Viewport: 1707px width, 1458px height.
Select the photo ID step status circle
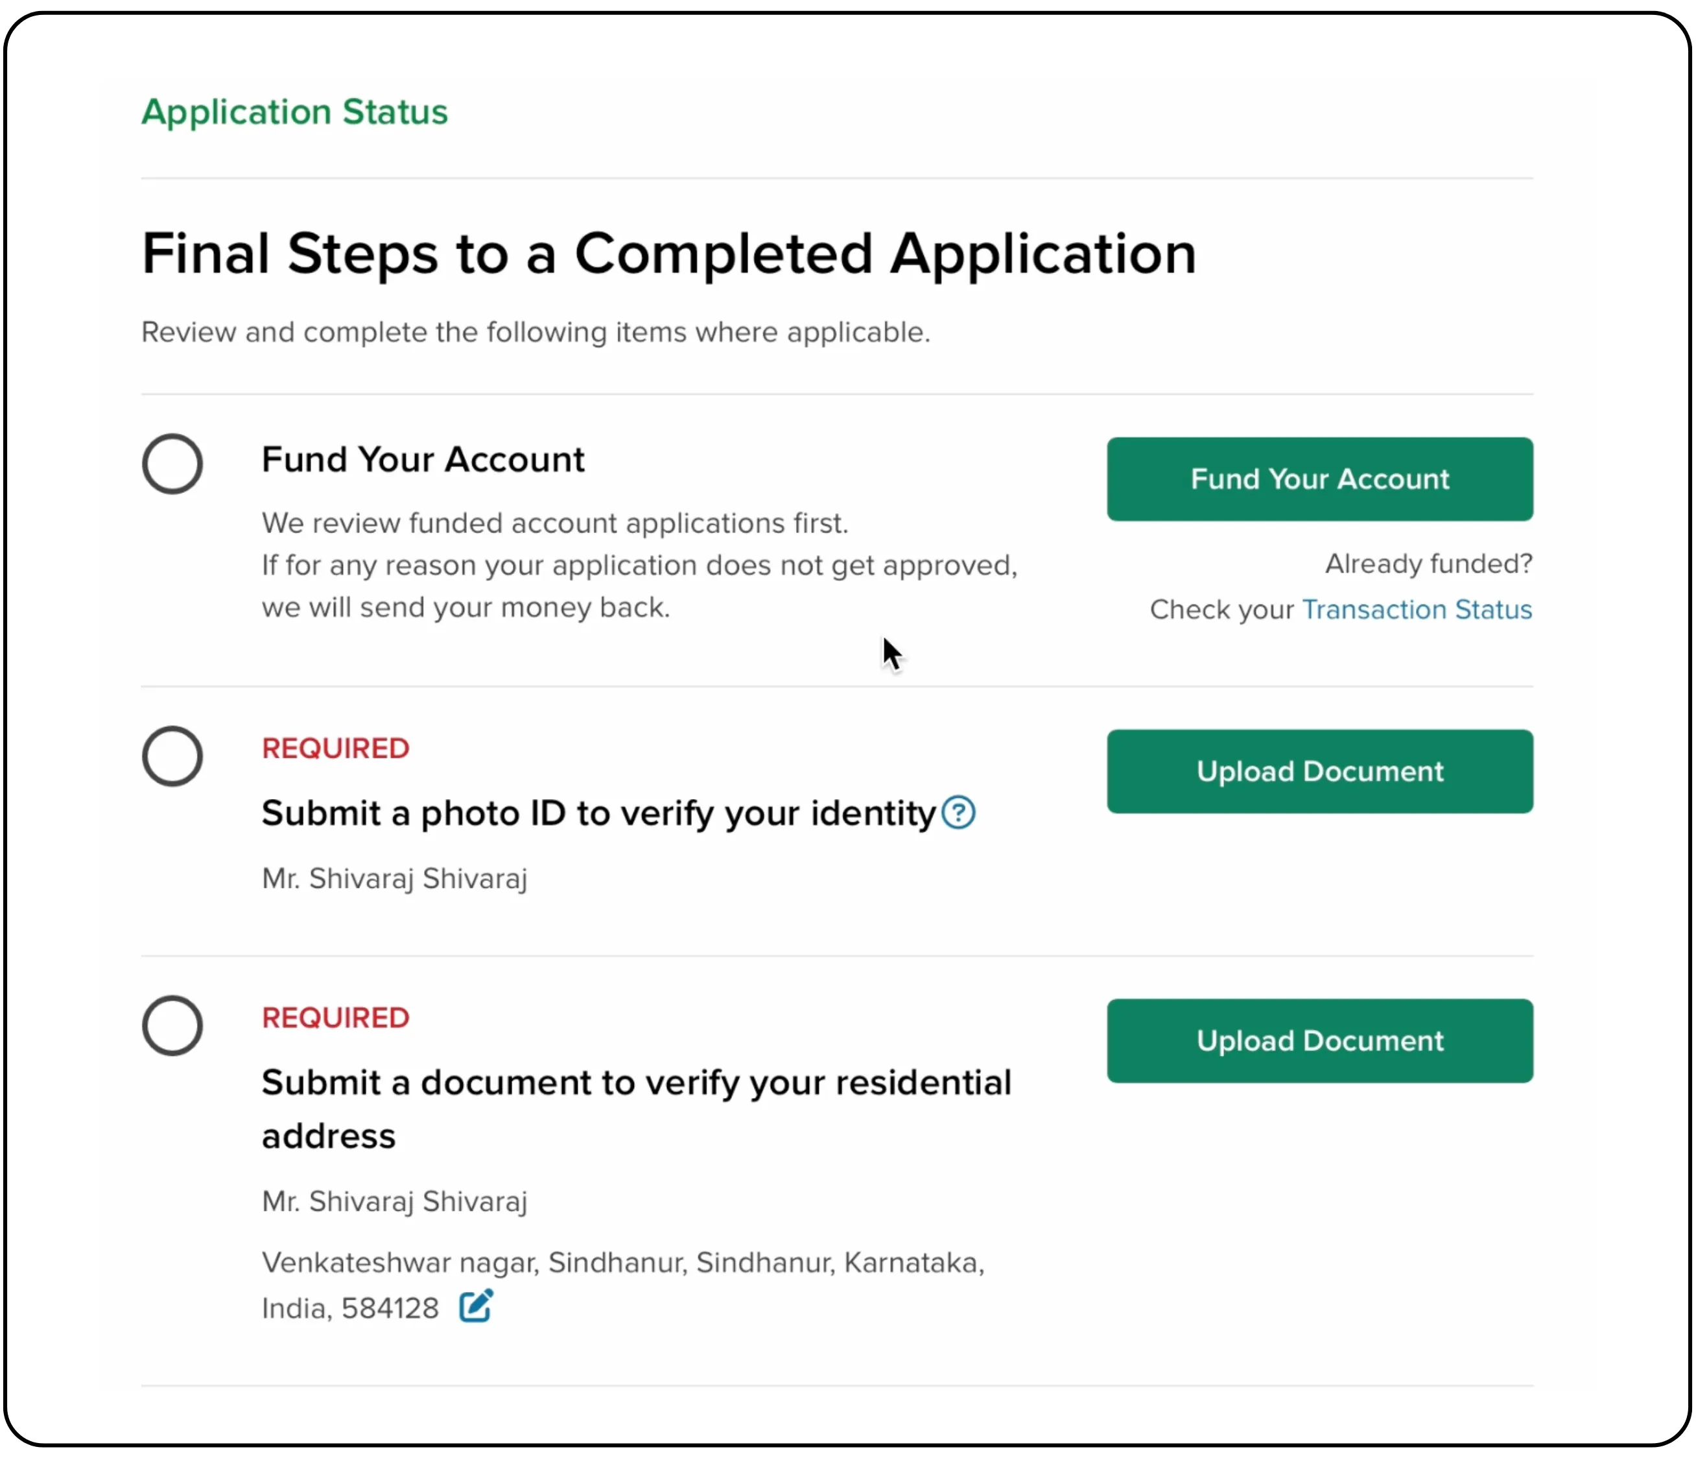[172, 756]
